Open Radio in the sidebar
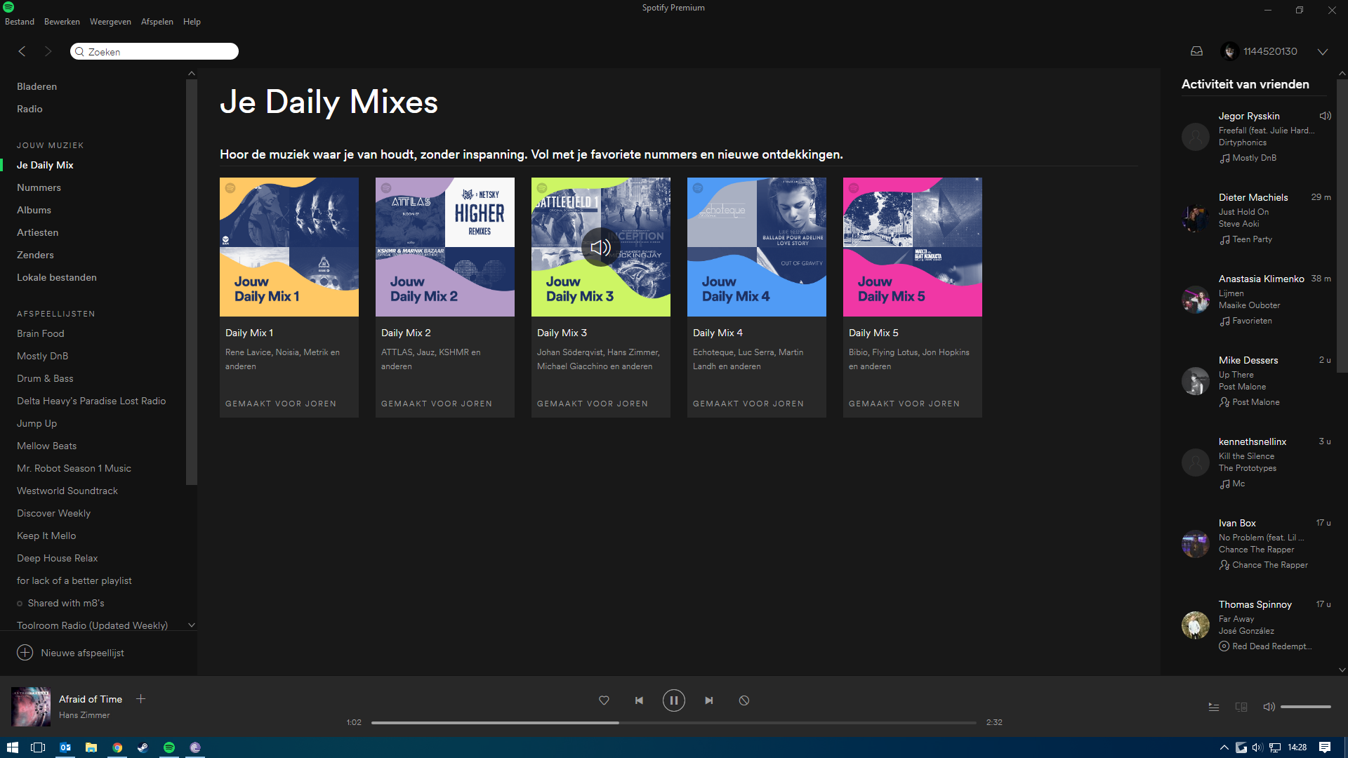 29,109
